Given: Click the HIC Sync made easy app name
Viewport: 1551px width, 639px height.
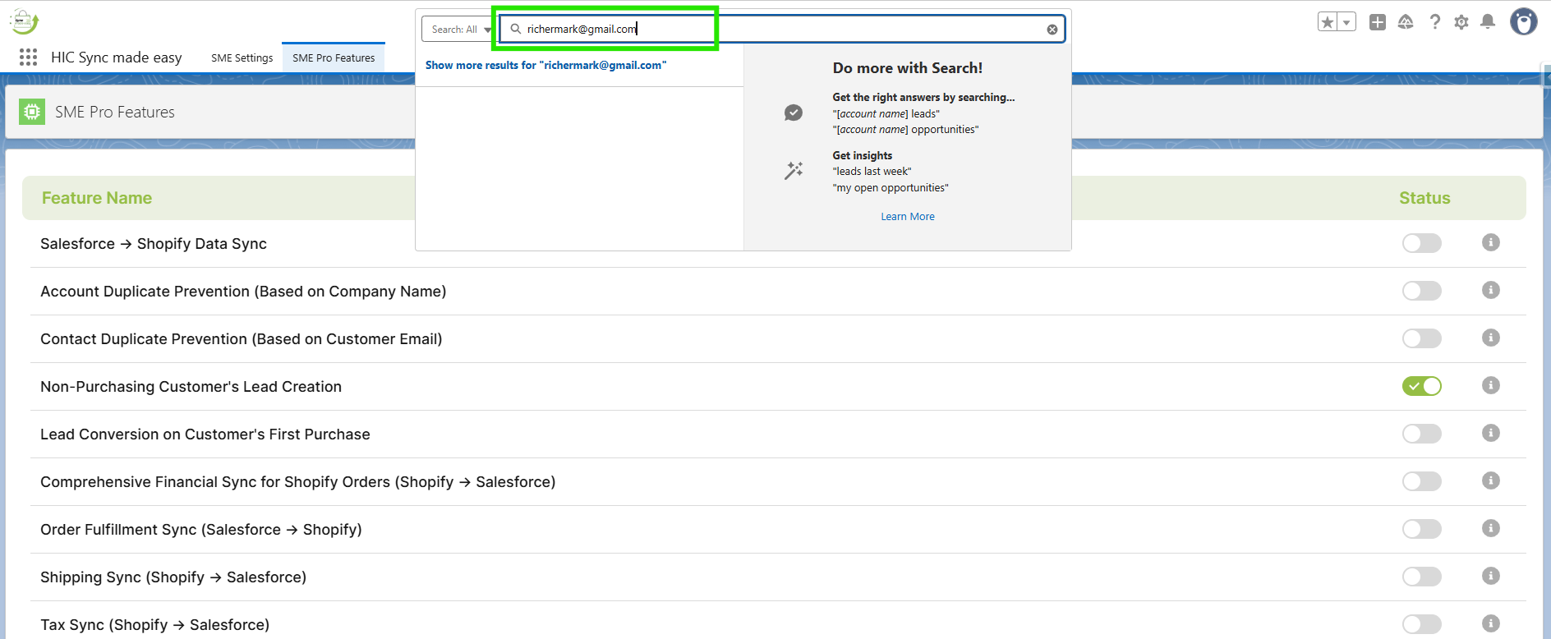Looking at the screenshot, I should pos(117,57).
